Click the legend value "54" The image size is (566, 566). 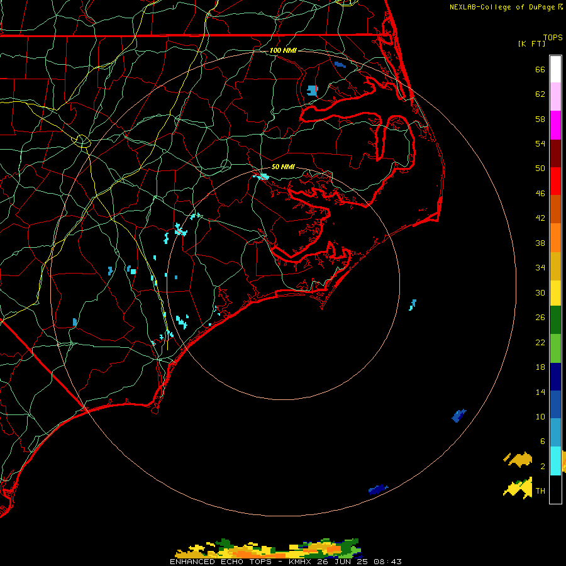[x=540, y=143]
